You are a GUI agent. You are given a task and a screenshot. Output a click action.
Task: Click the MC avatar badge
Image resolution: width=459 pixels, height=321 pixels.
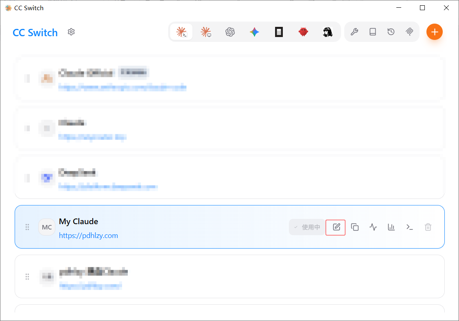[47, 227]
